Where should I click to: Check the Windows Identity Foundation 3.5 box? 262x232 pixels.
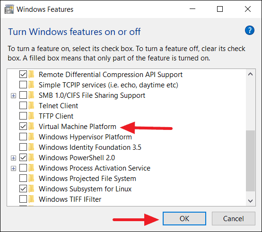click(23, 147)
